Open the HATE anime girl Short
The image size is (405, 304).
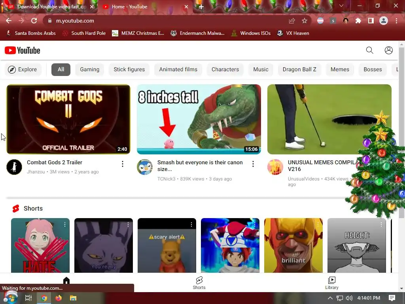point(40,245)
